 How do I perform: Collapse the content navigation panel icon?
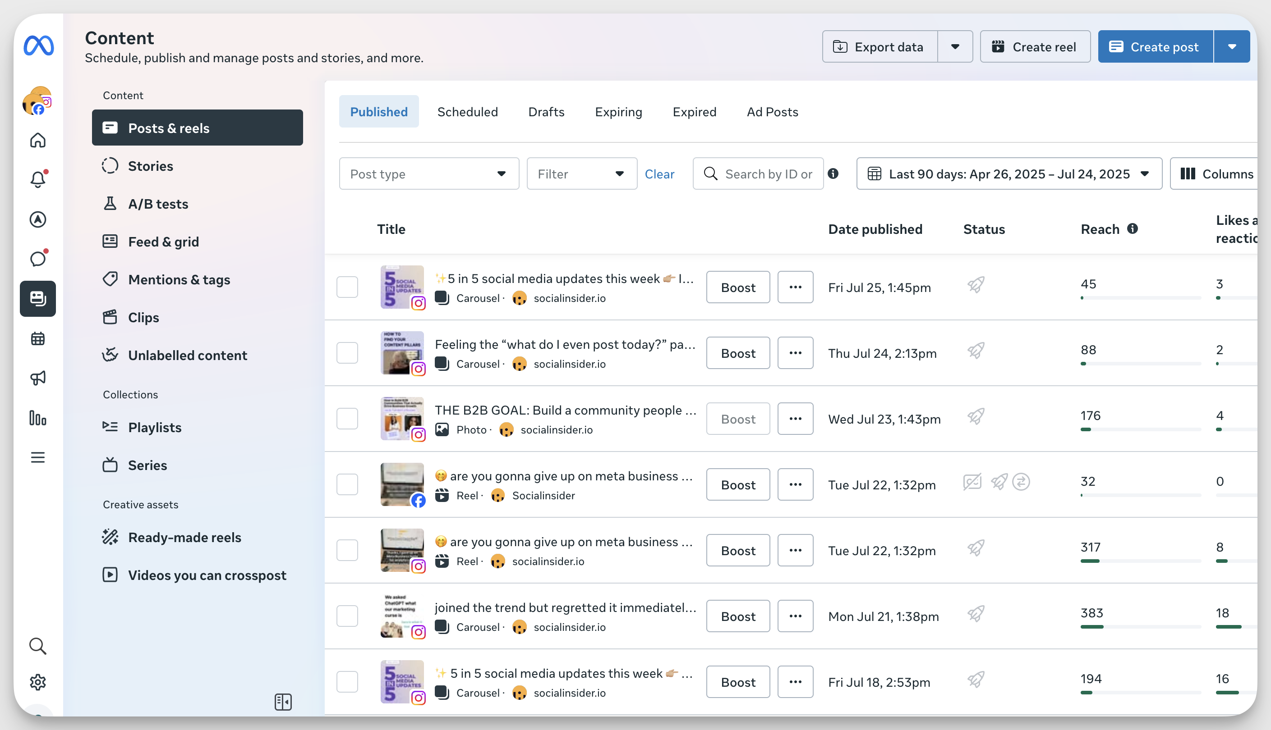click(x=283, y=702)
